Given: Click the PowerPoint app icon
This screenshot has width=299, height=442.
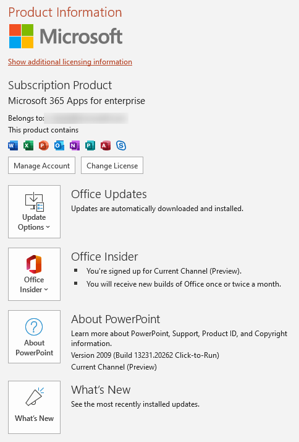Looking at the screenshot, I should [x=44, y=145].
